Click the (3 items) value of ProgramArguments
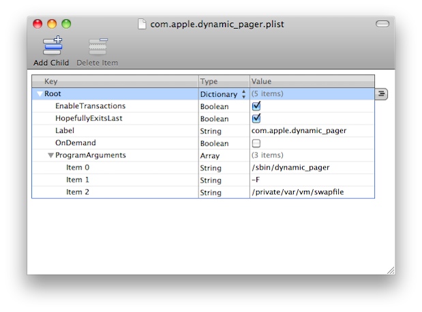The width and height of the screenshot is (422, 312). point(267,155)
